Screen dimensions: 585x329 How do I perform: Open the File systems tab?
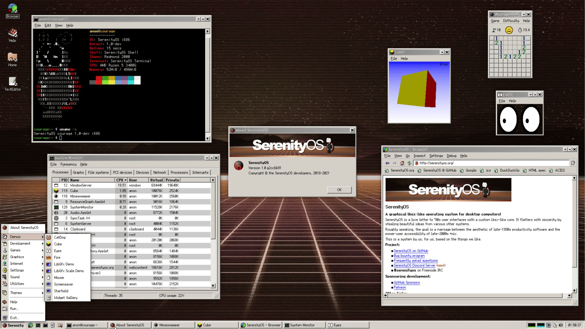click(x=98, y=172)
